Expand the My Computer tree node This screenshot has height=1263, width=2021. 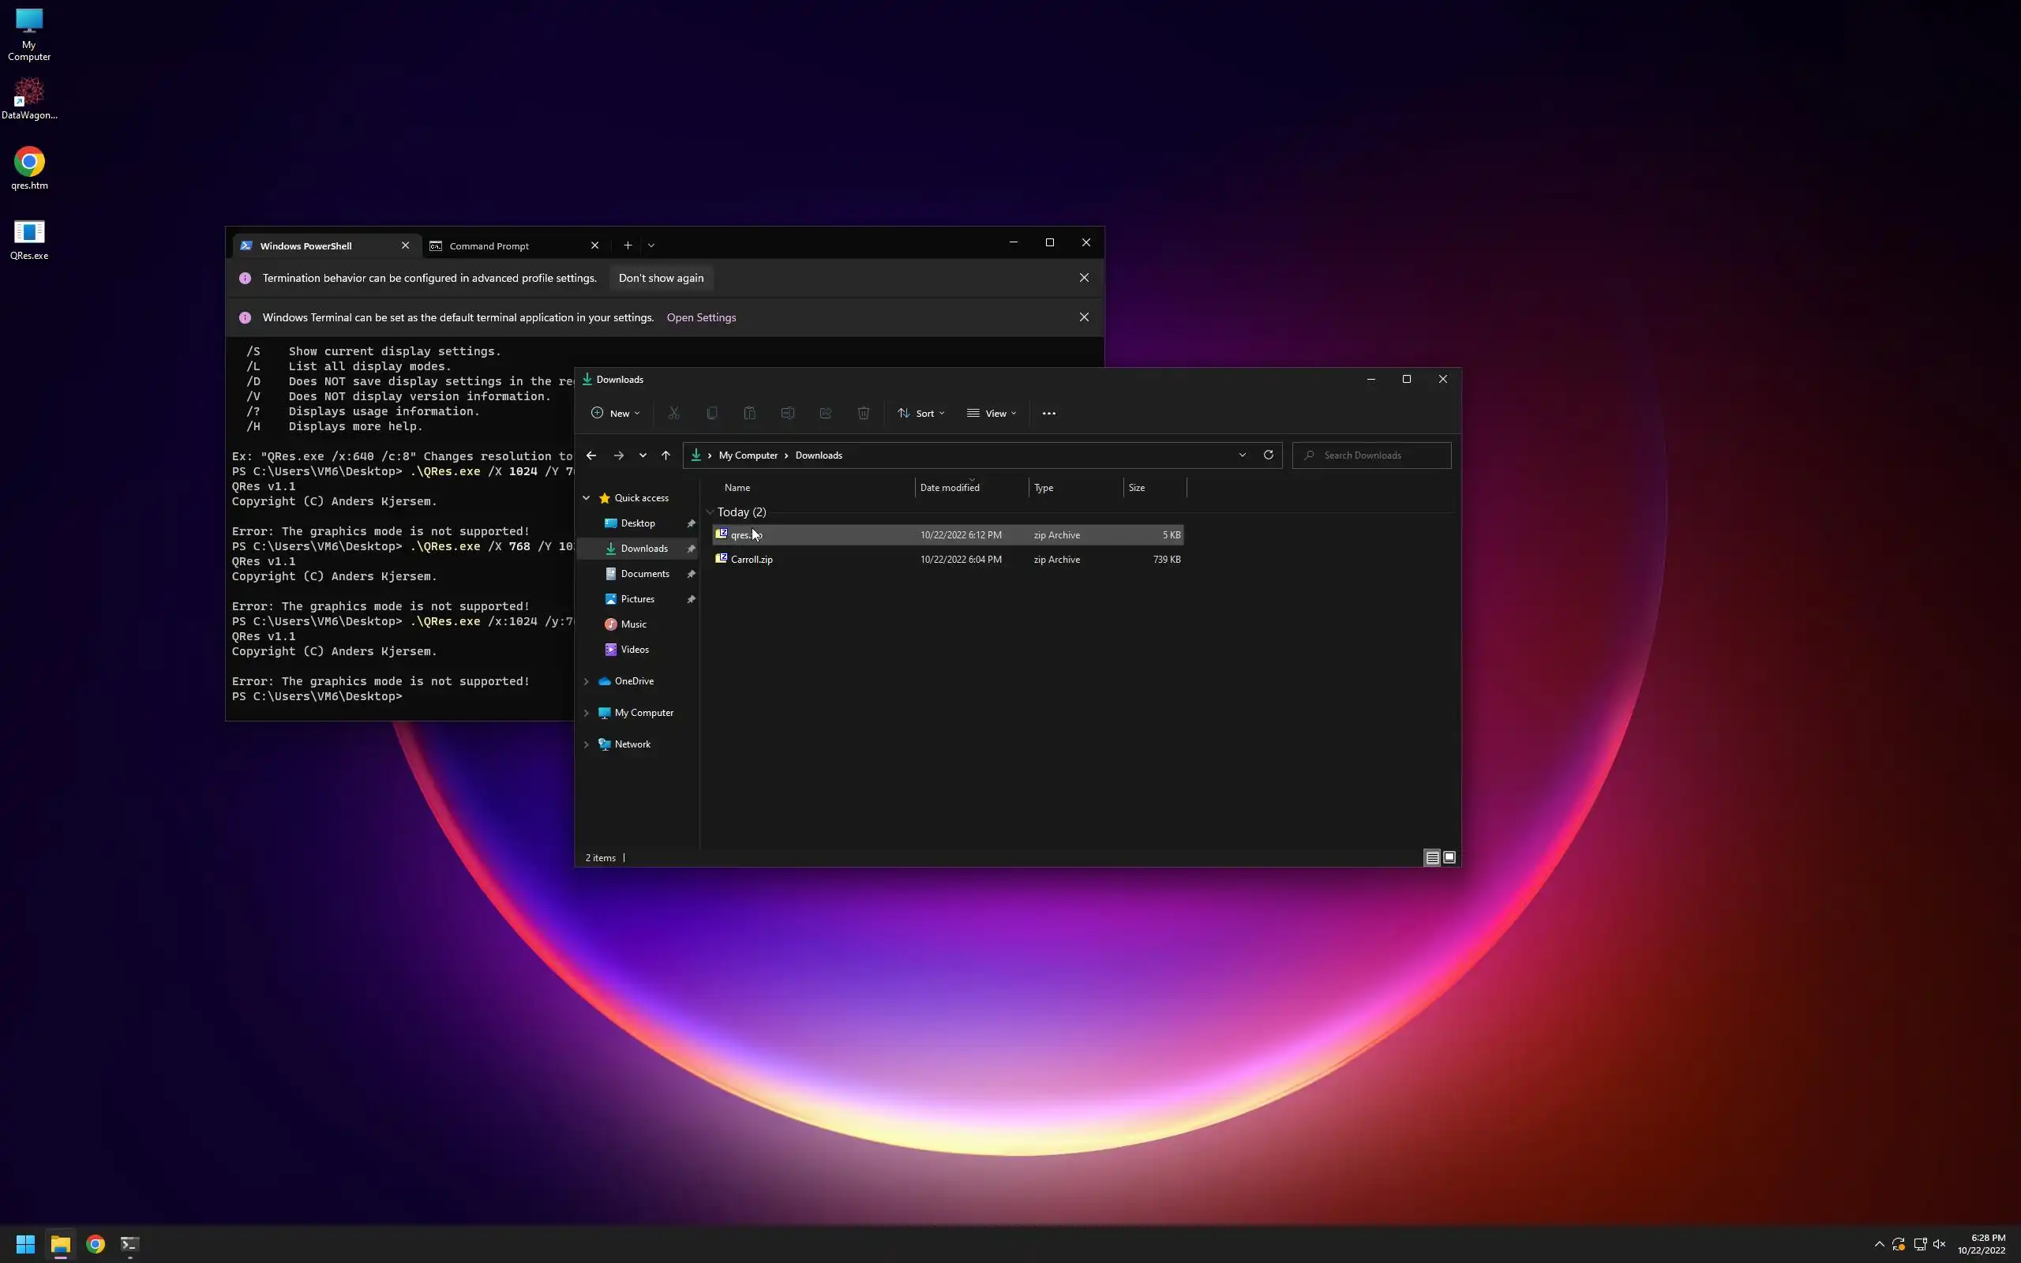point(587,714)
